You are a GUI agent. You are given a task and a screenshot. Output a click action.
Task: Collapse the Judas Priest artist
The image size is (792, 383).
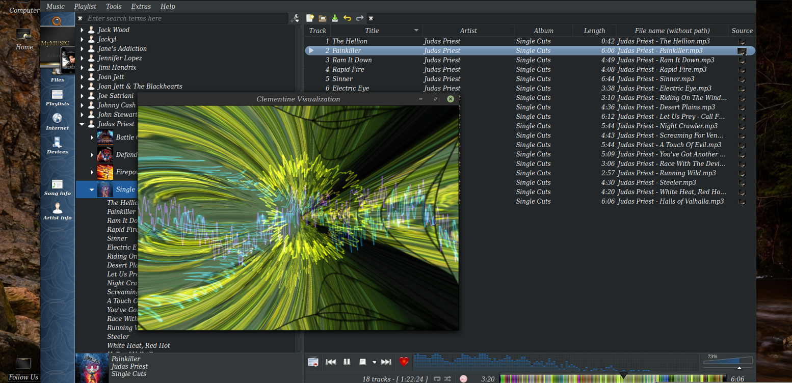pyautogui.click(x=82, y=124)
